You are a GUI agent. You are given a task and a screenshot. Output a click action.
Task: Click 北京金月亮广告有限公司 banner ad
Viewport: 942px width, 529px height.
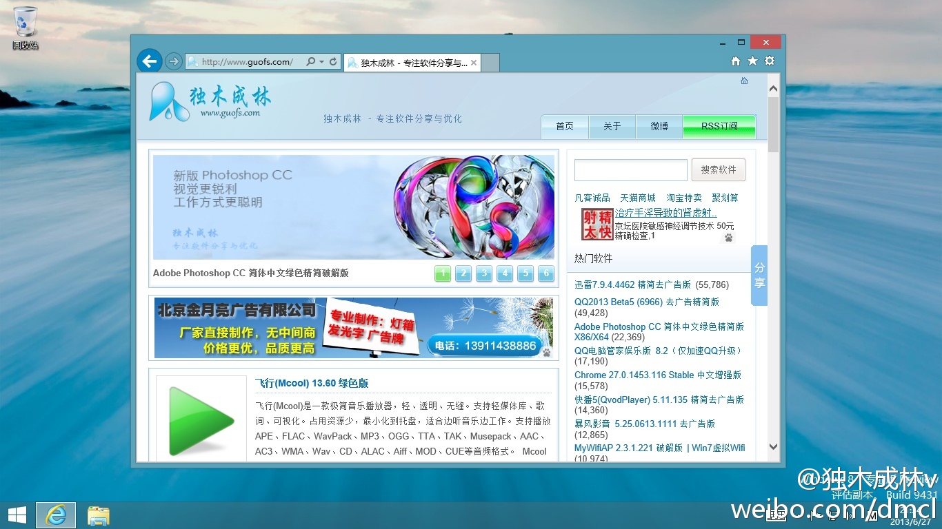[x=354, y=328]
